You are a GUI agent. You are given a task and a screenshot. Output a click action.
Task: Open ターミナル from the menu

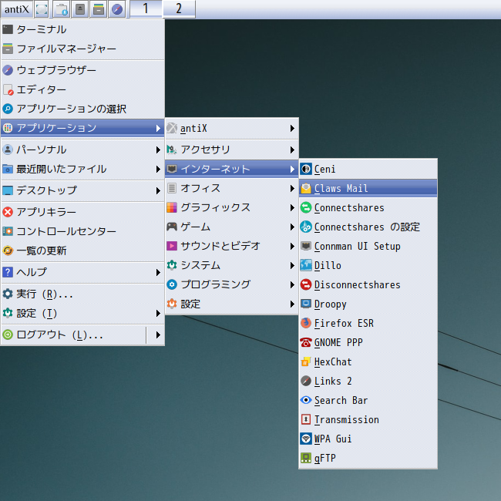pyautogui.click(x=82, y=29)
